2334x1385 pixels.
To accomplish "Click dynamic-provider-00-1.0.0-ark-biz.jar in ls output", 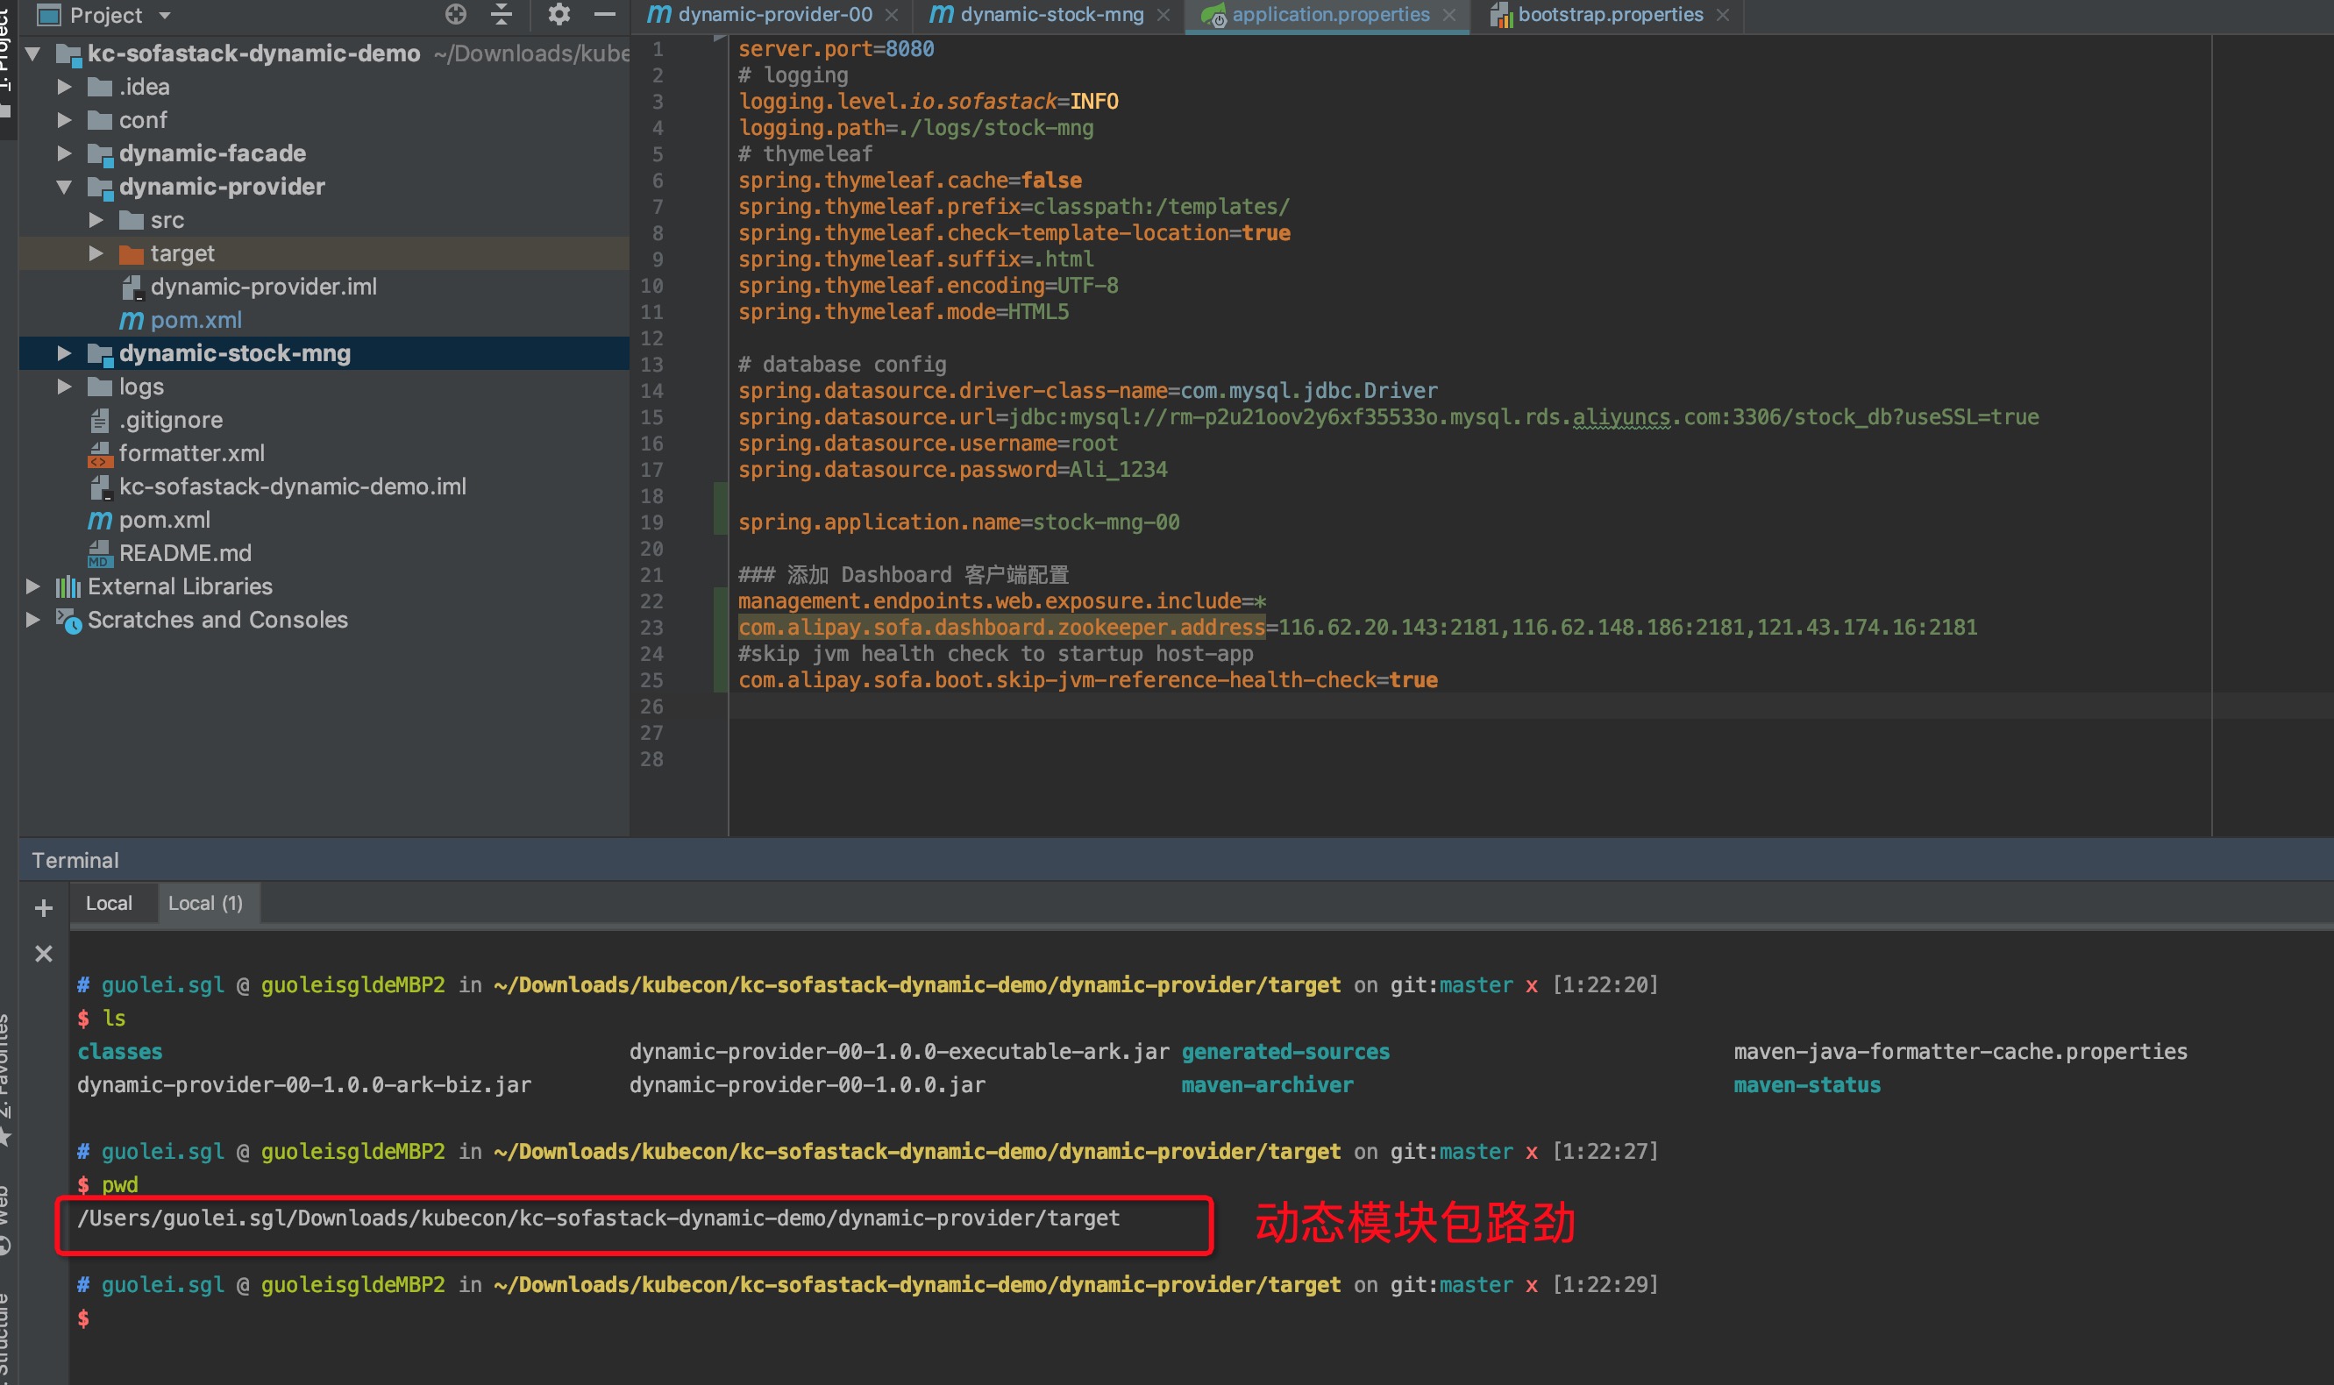I will coord(304,1084).
